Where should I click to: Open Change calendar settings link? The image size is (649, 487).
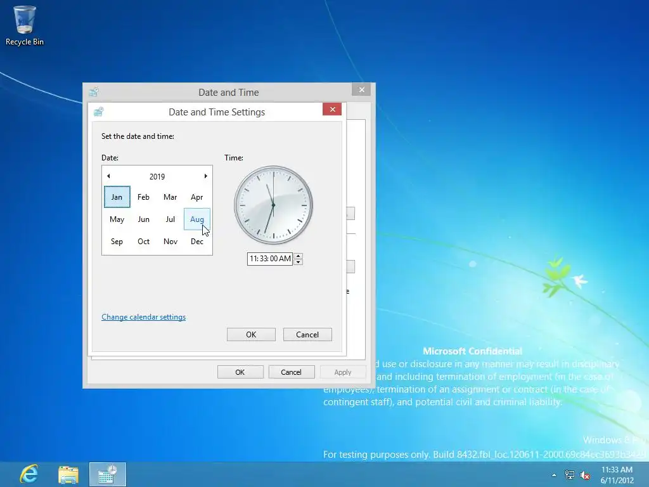pos(144,317)
